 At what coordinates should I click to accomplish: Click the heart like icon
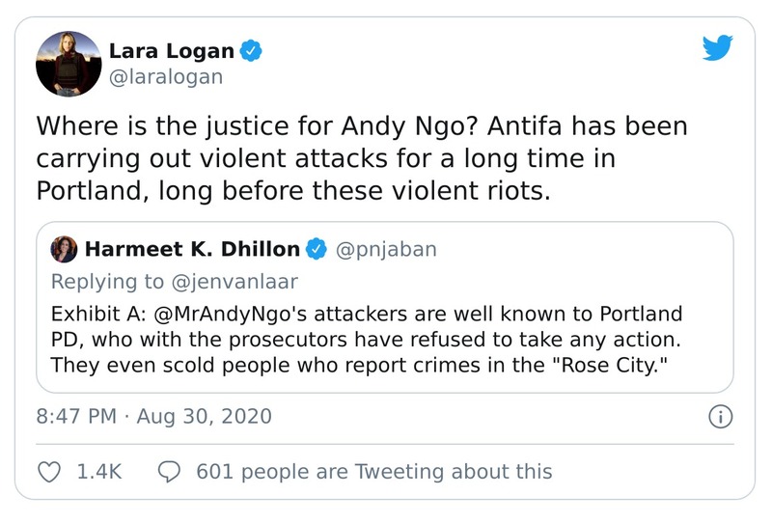pyautogui.click(x=47, y=472)
